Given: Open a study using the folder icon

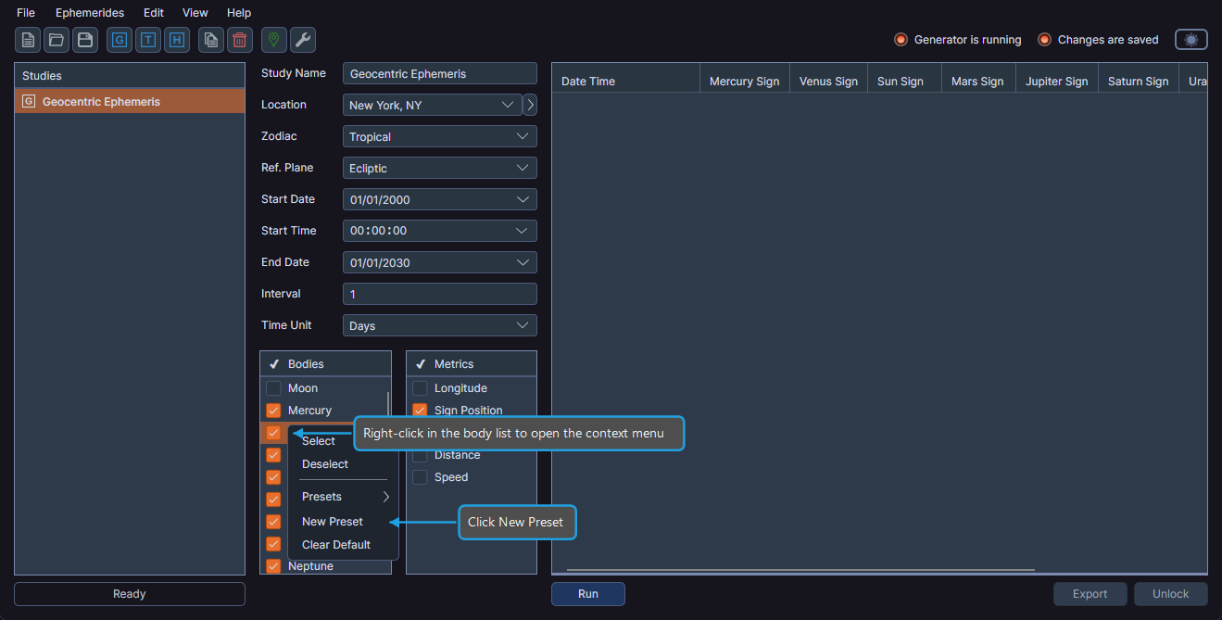Looking at the screenshot, I should click(55, 40).
